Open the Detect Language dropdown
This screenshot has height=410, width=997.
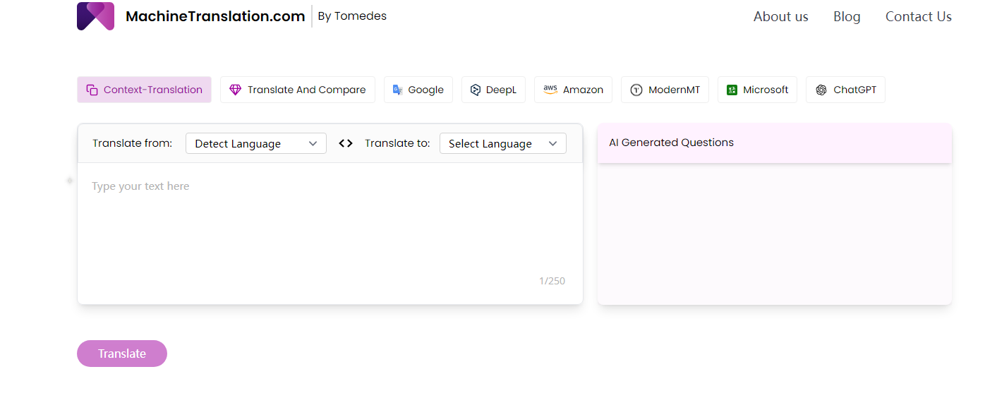(x=255, y=143)
